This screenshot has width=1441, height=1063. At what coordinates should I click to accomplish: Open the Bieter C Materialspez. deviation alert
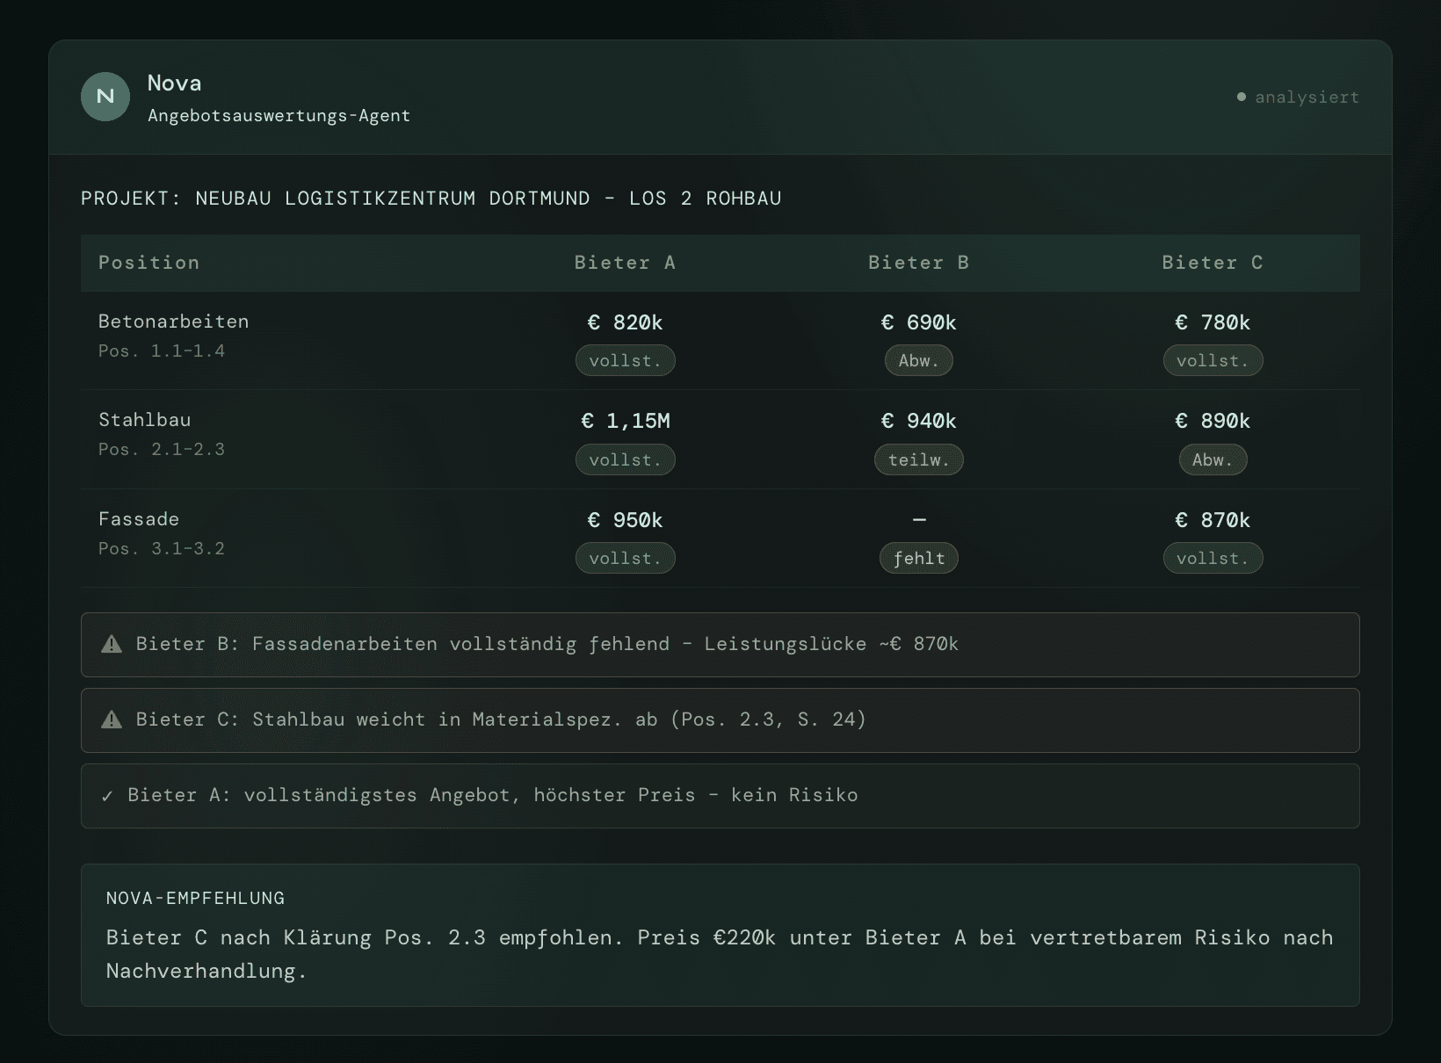[720, 720]
